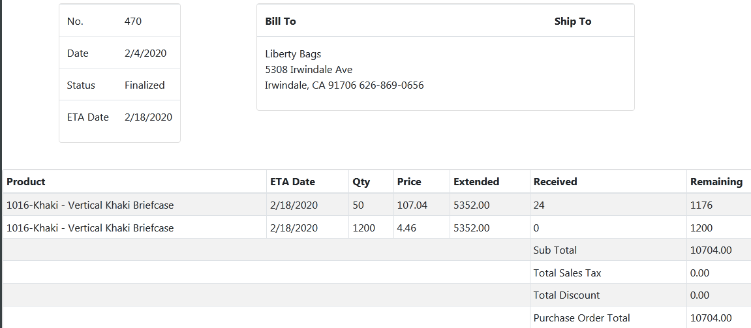Viewport: 751px width, 328px height.
Task: Click the Product column header
Action: coord(26,182)
